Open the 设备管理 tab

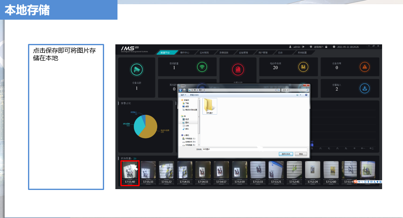pos(243,53)
